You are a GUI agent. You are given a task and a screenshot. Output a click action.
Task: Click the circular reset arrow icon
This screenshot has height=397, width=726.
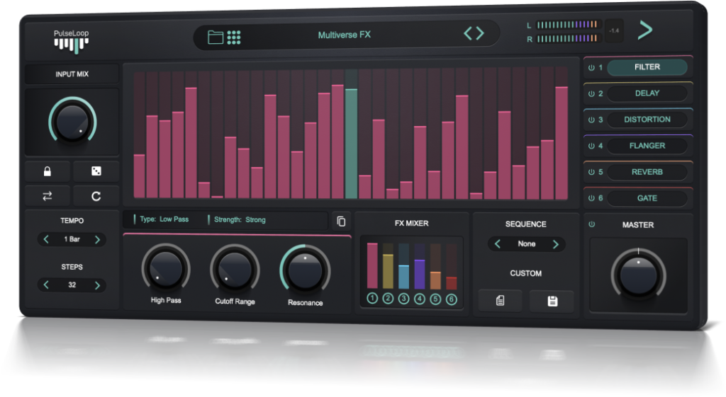(96, 196)
